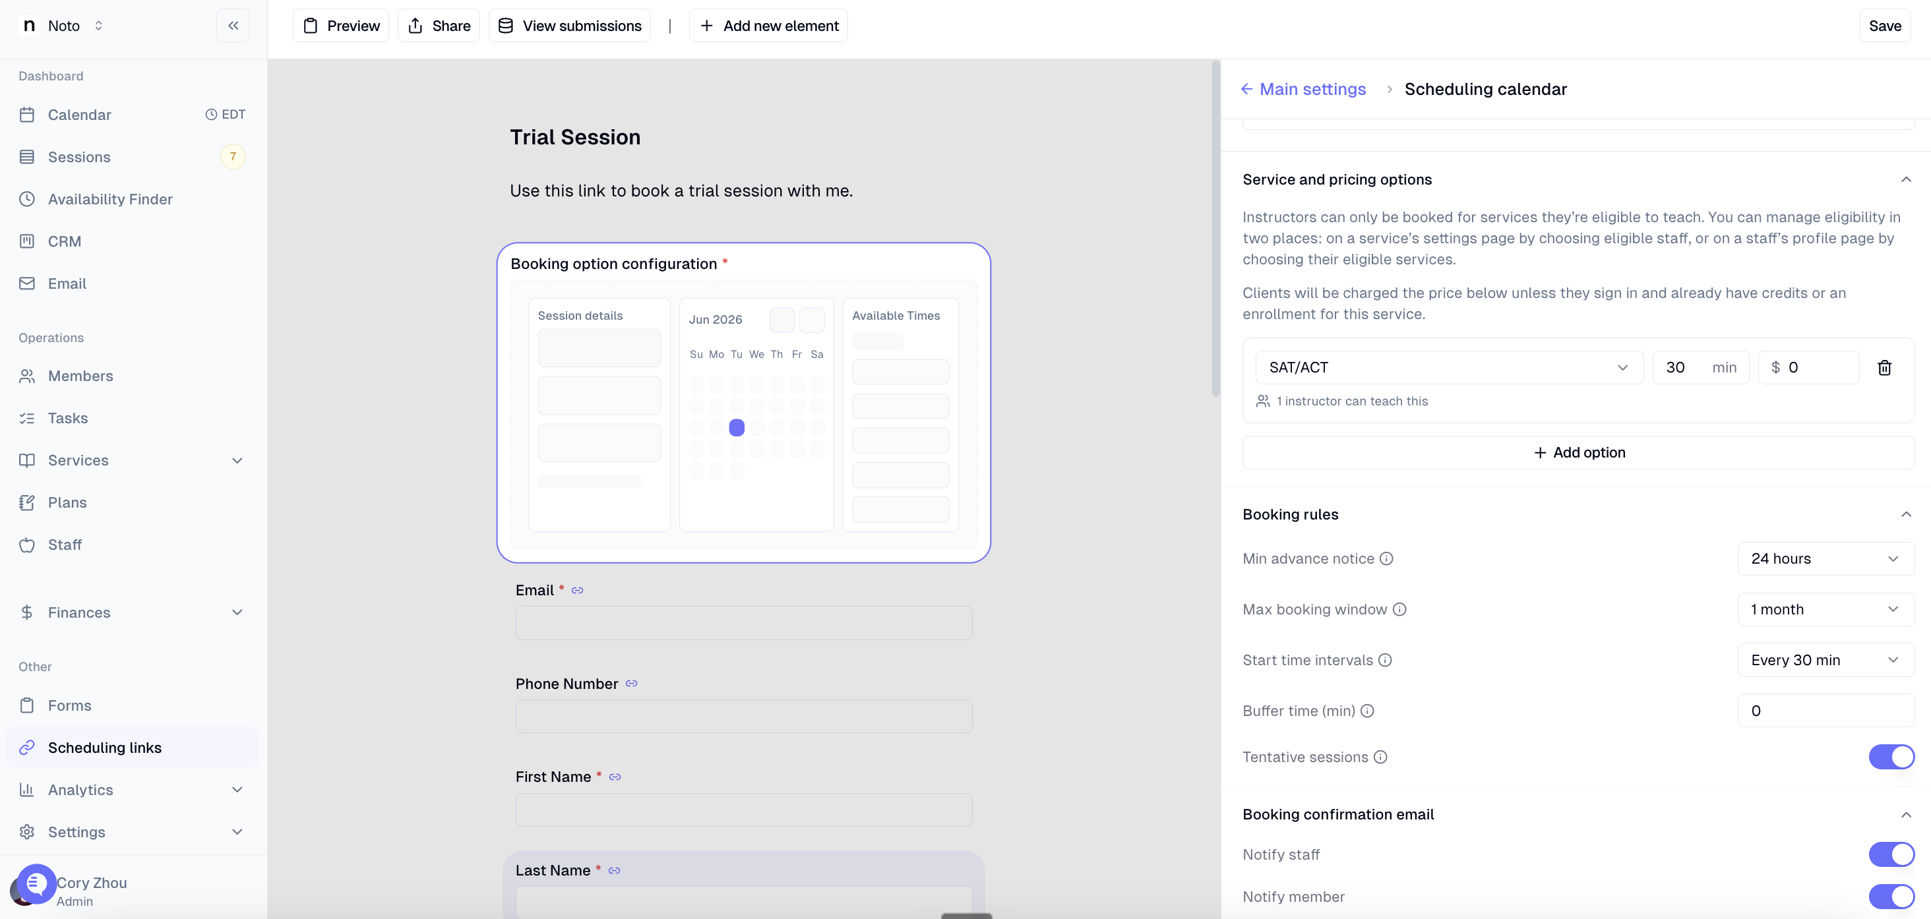Image resolution: width=1931 pixels, height=919 pixels.
Task: Disable the Notify staff toggle
Action: tap(1891, 854)
